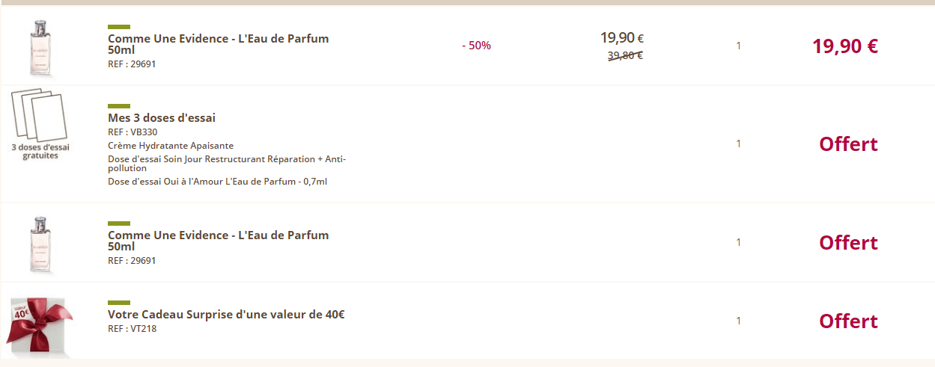Click the REF : VT218 reference text
The image size is (935, 367).
tap(132, 329)
